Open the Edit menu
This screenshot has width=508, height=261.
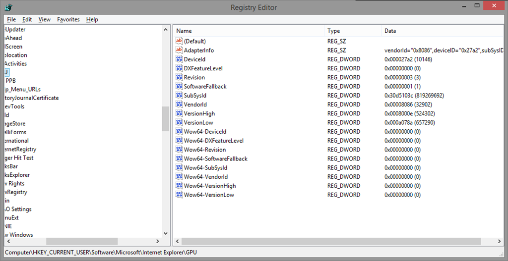click(27, 19)
